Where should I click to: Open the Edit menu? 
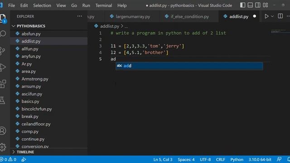click(x=24, y=5)
